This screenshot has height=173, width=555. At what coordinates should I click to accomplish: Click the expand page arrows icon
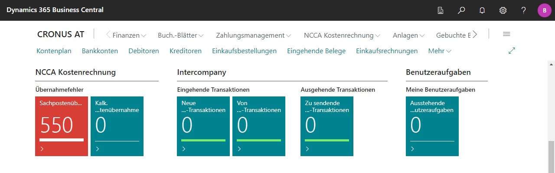(x=512, y=51)
